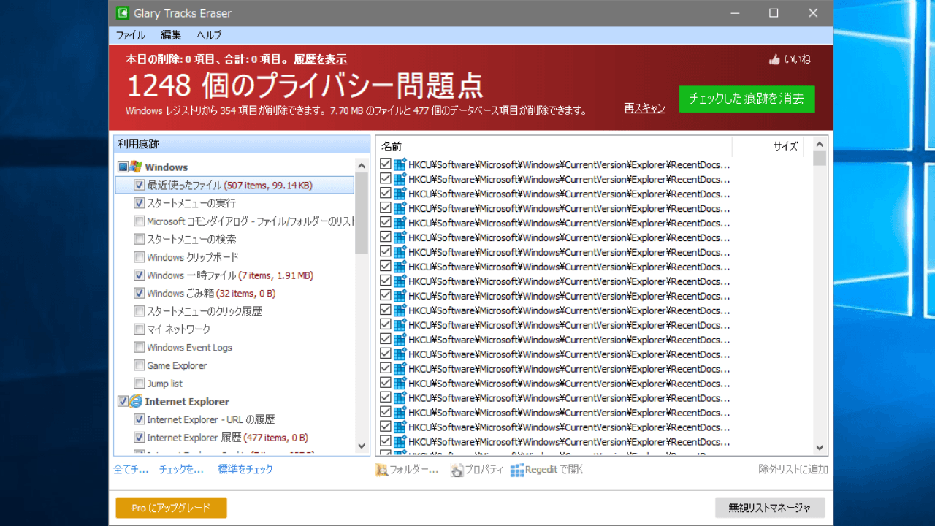Click the 全てチ… link
The image size is (935, 526).
(131, 470)
